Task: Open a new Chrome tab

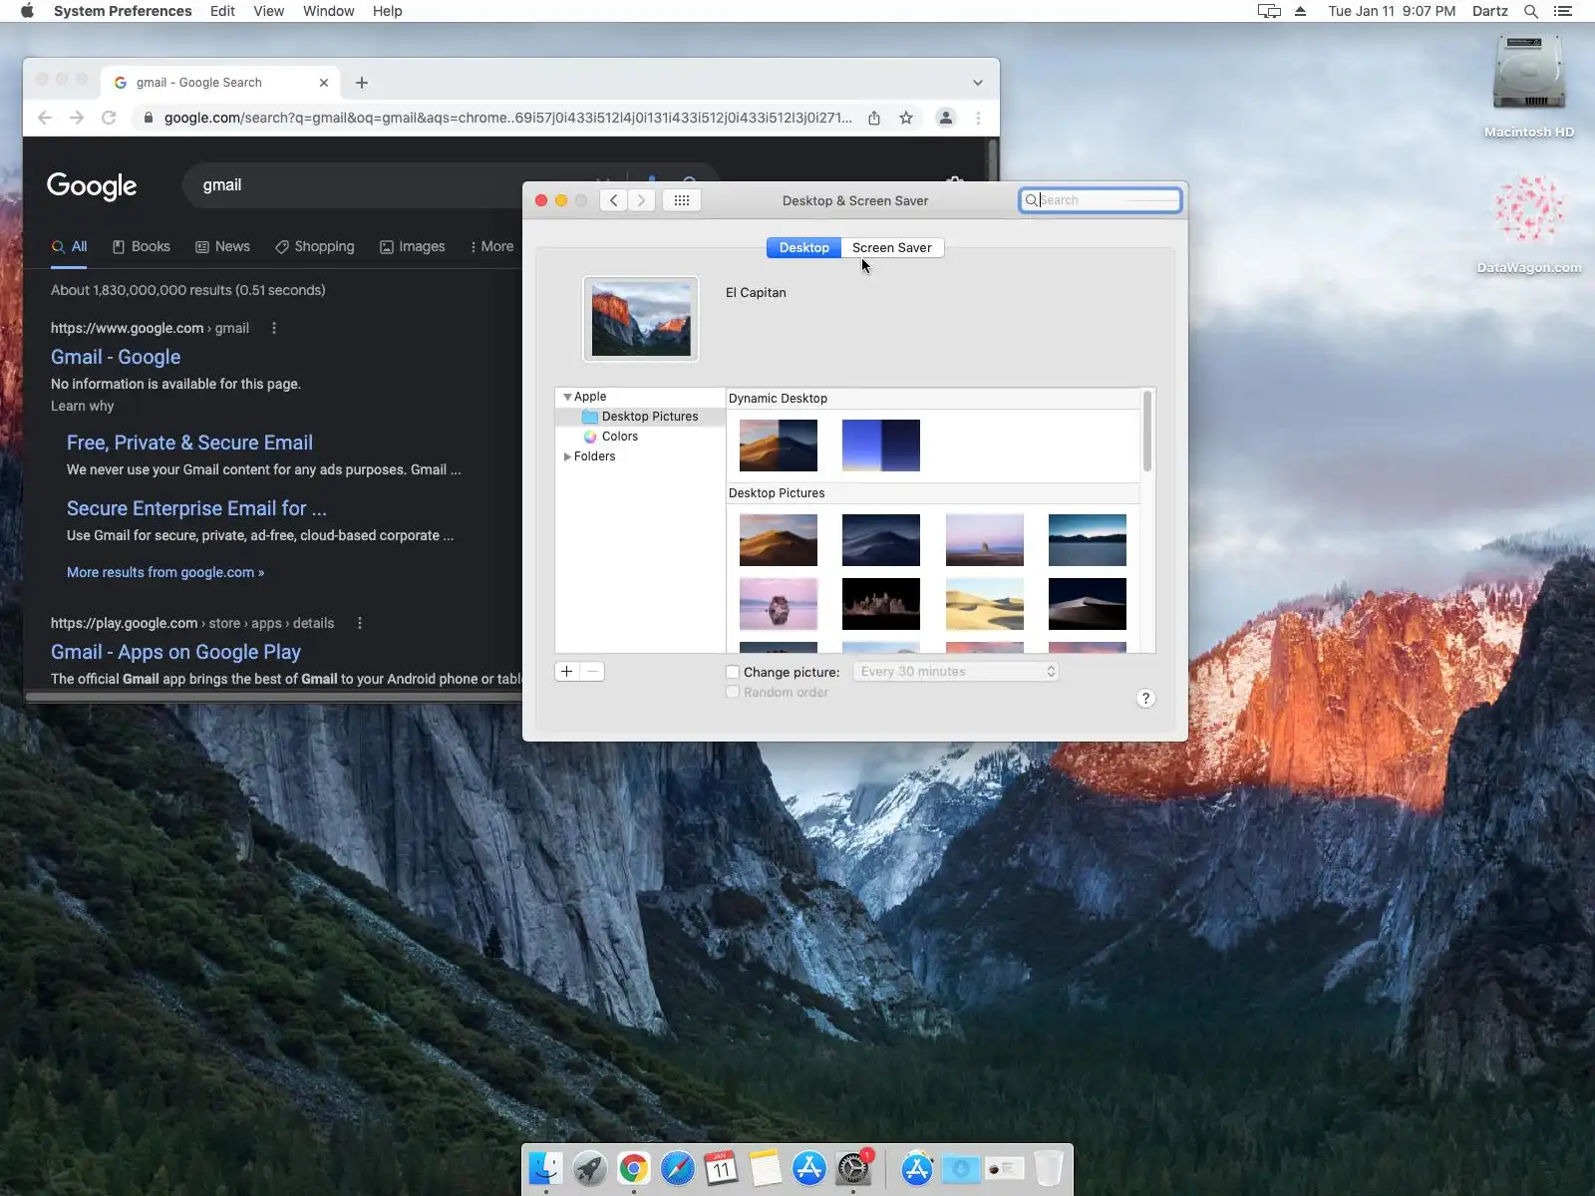Action: [362, 83]
